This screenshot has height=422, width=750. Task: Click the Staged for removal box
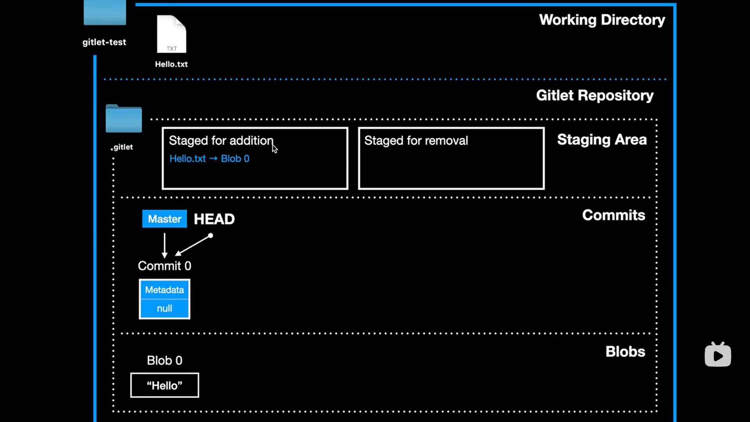coord(451,158)
